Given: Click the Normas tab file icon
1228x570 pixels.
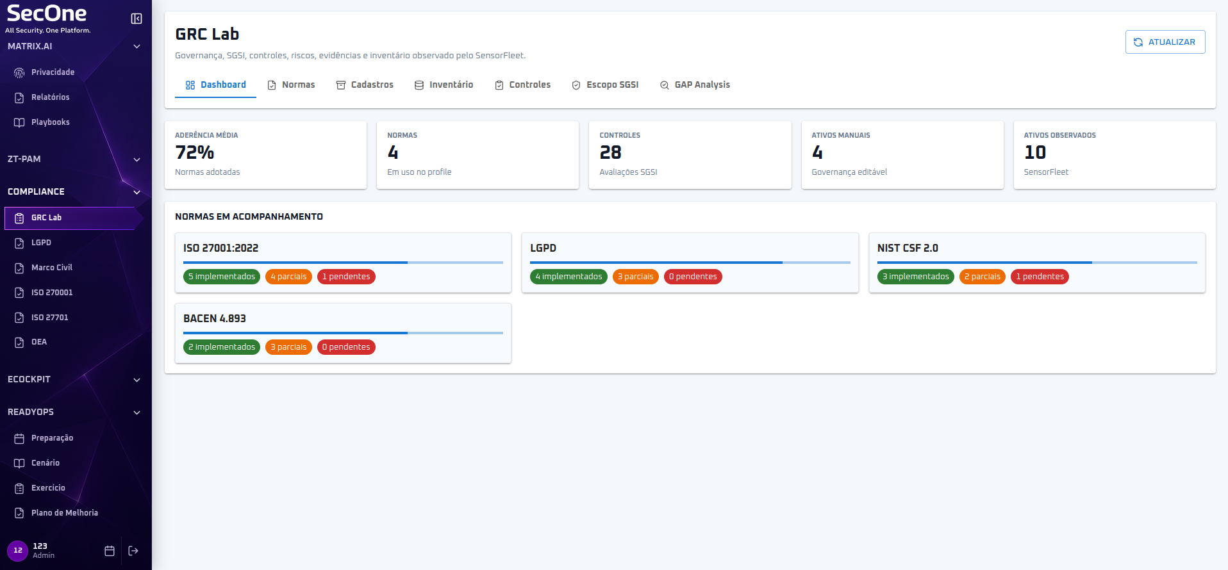Looking at the screenshot, I should (272, 85).
